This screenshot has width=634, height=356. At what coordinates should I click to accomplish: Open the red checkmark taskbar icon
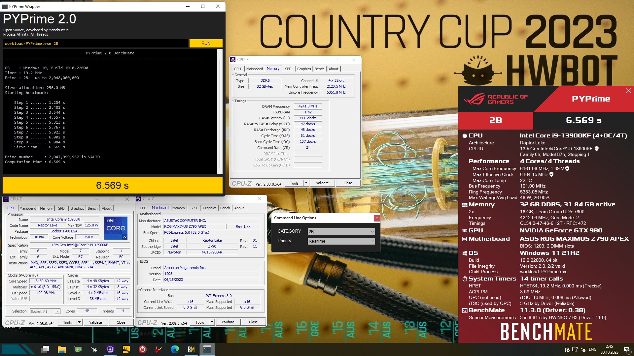(159, 349)
